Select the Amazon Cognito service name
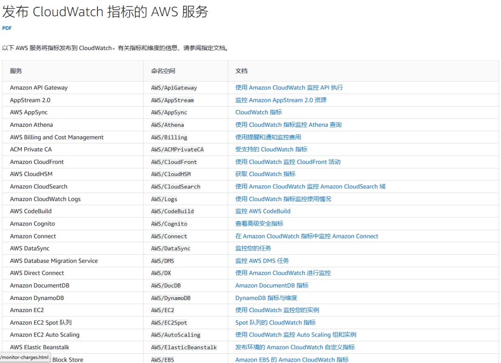Viewport: 501px width, 363px height. 32,224
